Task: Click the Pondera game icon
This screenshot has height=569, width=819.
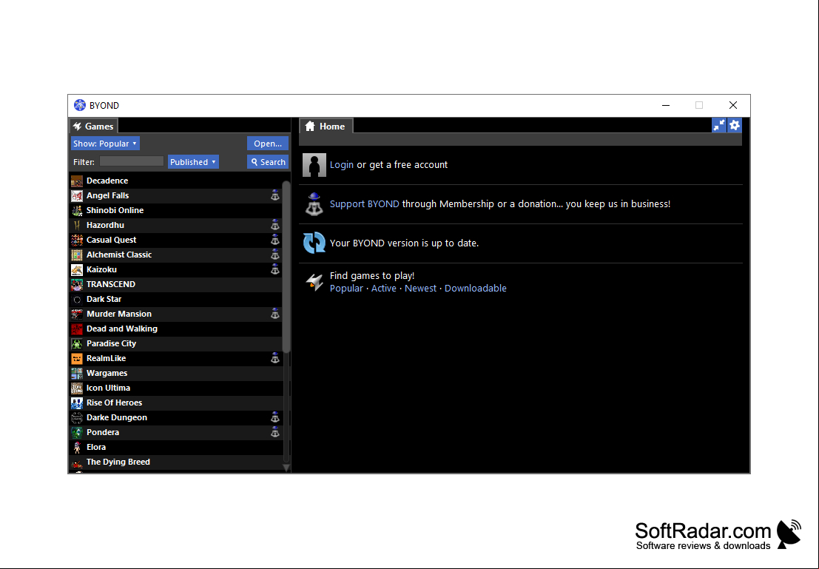Action: [77, 432]
